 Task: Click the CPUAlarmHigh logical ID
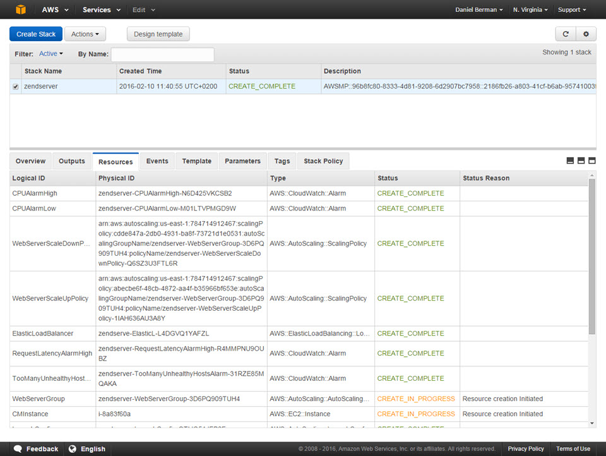[x=34, y=193]
